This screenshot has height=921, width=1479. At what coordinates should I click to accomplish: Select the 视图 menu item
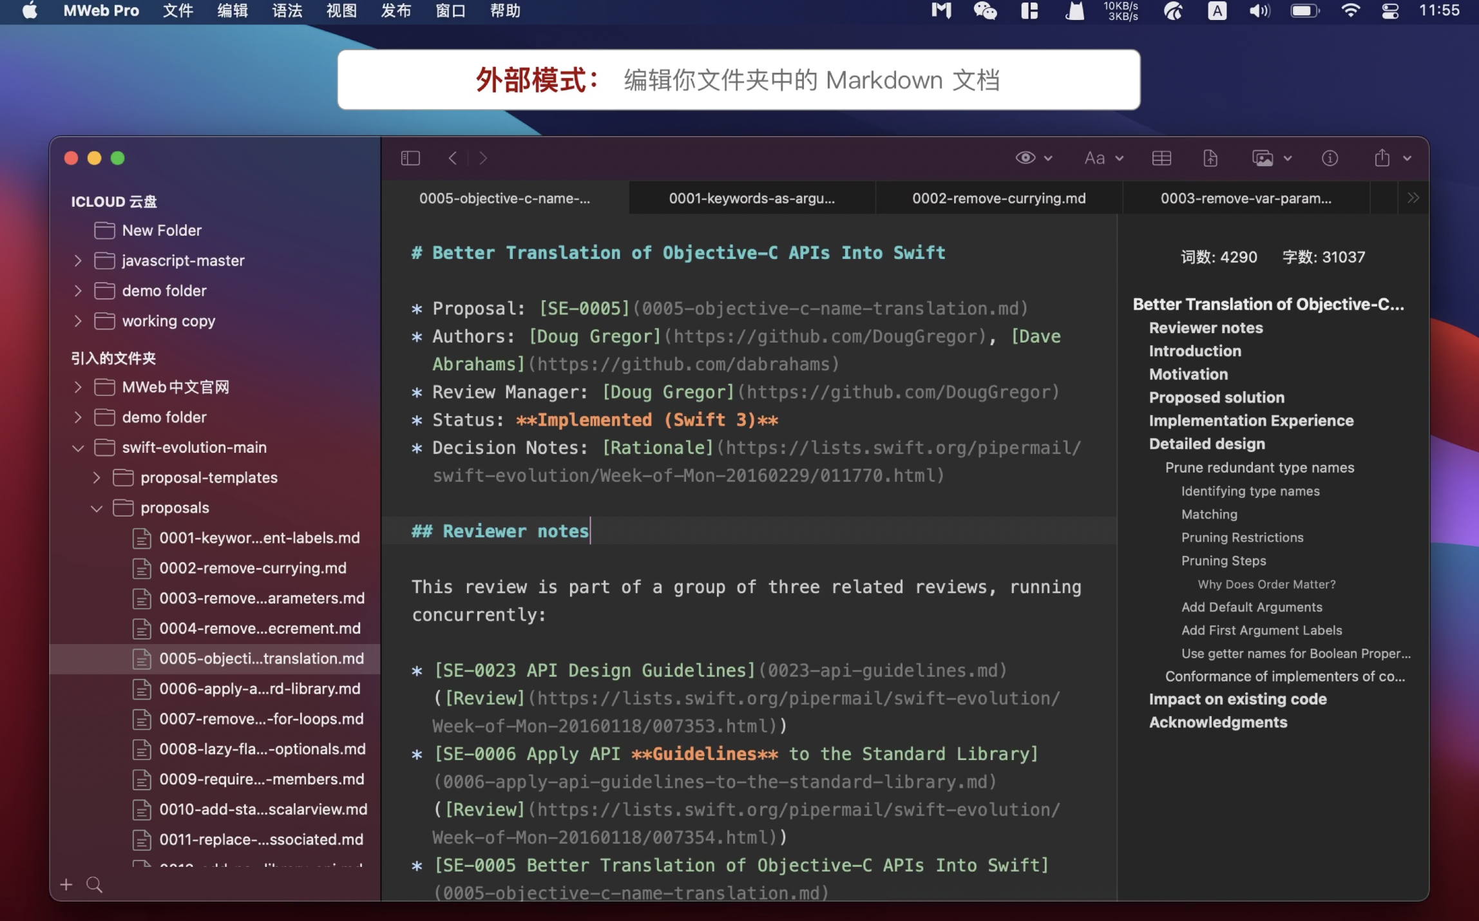[341, 12]
